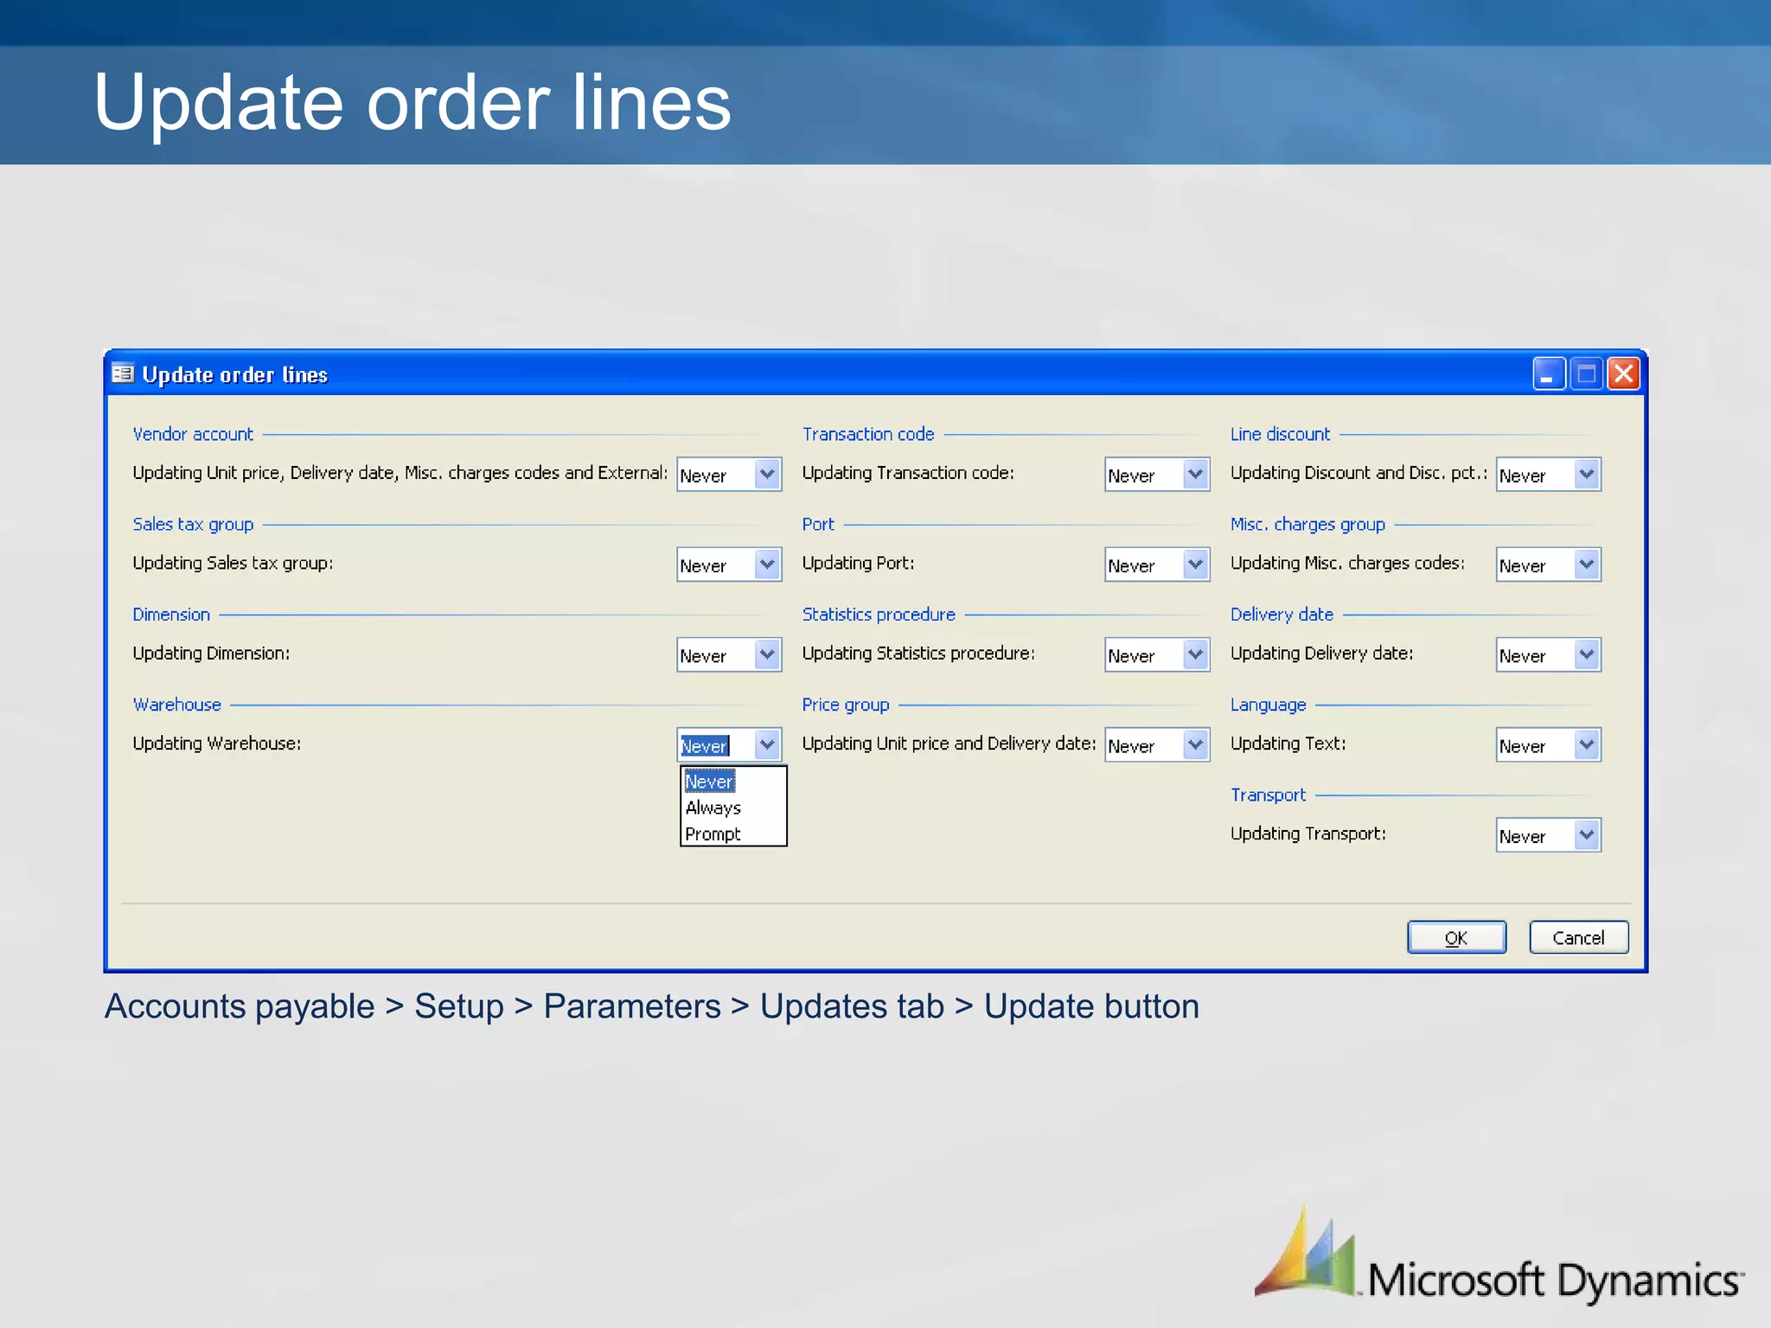Maximize the Update order lines dialog
Screen dimensions: 1771x1328
click(1586, 374)
